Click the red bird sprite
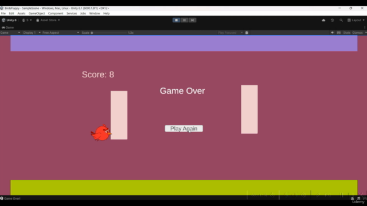The width and height of the screenshot is (367, 206). click(101, 133)
